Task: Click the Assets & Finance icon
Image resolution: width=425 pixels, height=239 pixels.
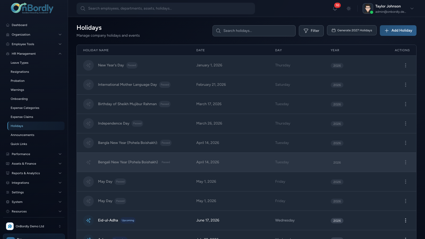Action: [8, 164]
